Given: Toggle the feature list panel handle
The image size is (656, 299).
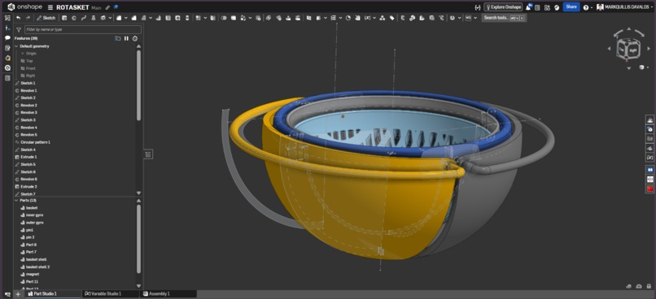Looking at the screenshot, I should (x=148, y=154).
